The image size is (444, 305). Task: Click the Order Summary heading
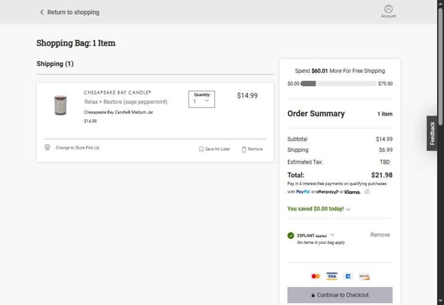tap(316, 114)
